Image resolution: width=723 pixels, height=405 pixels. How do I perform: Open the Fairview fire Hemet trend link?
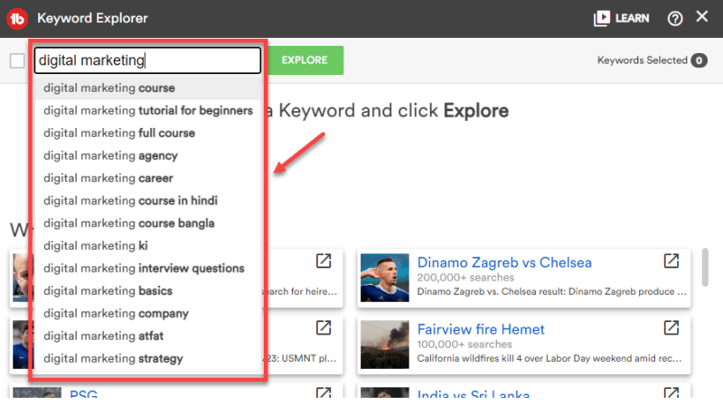[481, 329]
